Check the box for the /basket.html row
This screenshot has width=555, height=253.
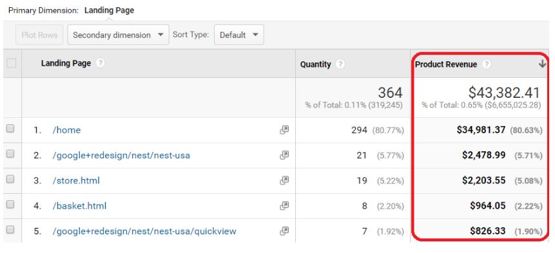coord(10,204)
